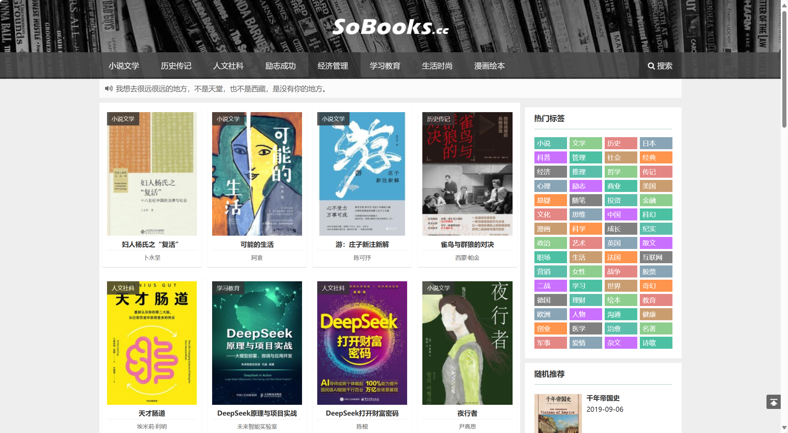Image resolution: width=788 pixels, height=433 pixels.
Task: Click the 人文社科 label on 天才肠道 cover
Action: pyautogui.click(x=123, y=288)
